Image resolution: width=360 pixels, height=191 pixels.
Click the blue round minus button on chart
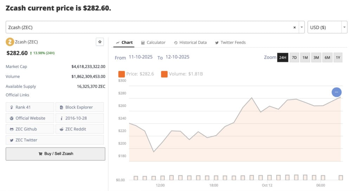[336, 92]
